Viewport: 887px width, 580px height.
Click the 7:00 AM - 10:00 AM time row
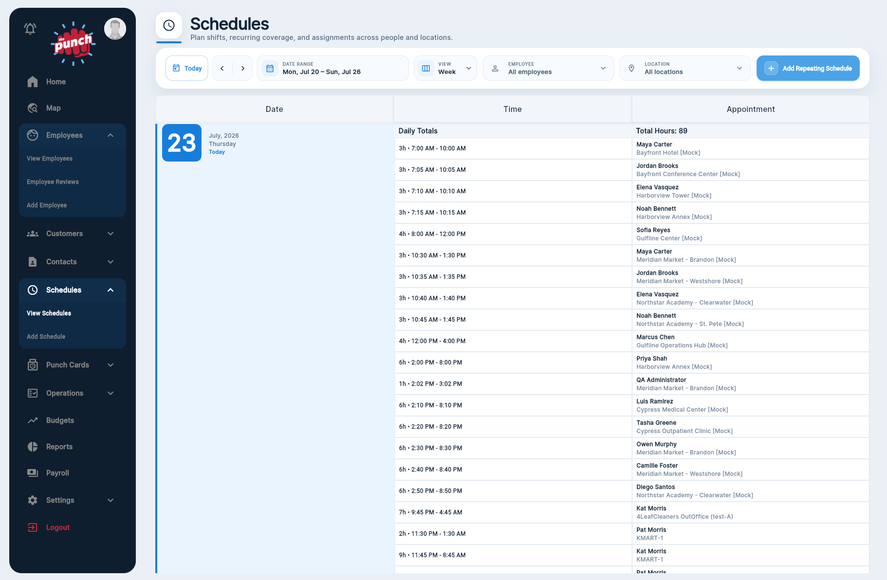point(513,148)
